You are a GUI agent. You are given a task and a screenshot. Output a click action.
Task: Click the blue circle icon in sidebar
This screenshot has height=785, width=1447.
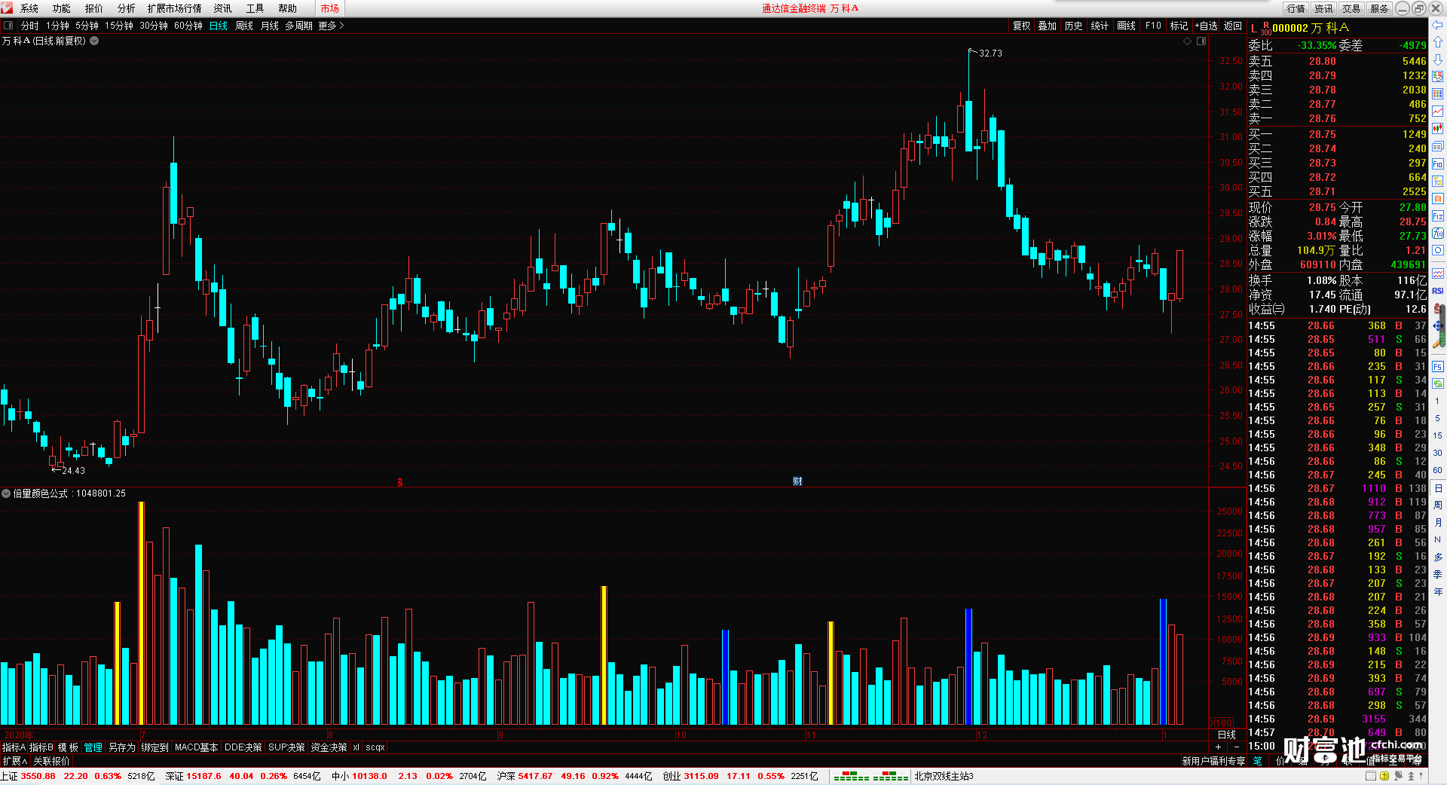coord(1438,250)
